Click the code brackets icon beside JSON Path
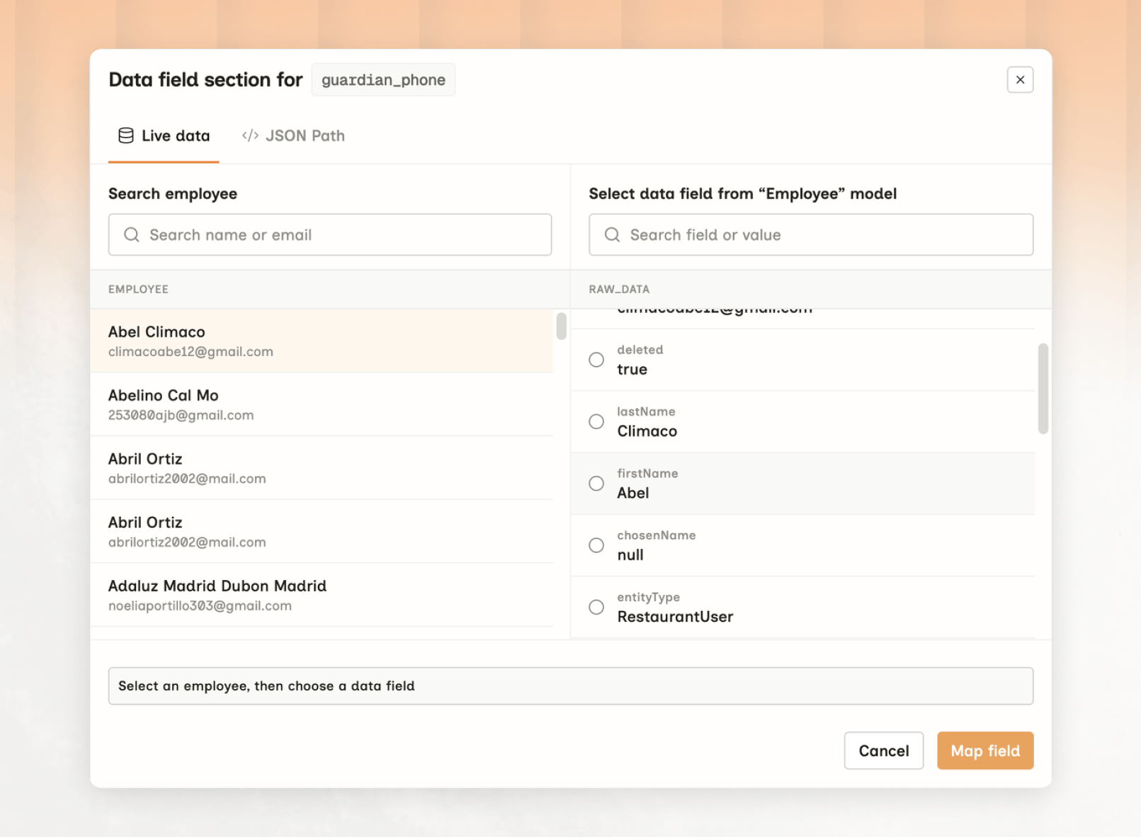This screenshot has height=837, width=1141. point(250,136)
